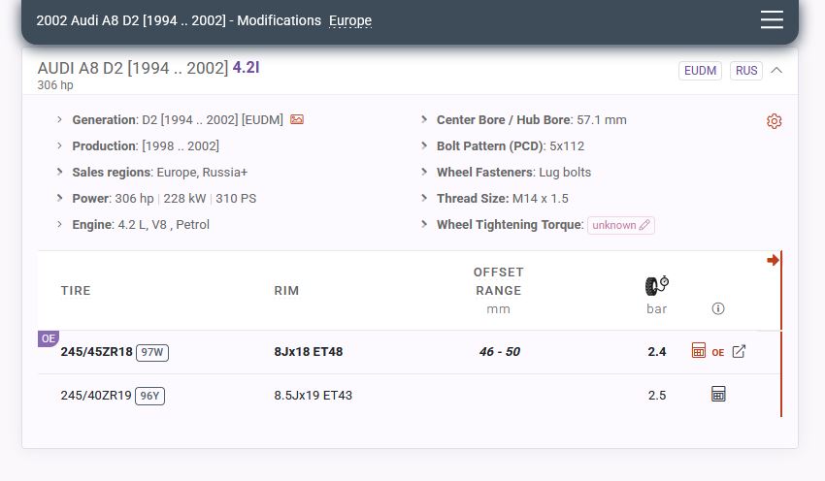The width and height of the screenshot is (825, 481).
Task: Click the OFFSET RANGE column header
Action: 498,281
